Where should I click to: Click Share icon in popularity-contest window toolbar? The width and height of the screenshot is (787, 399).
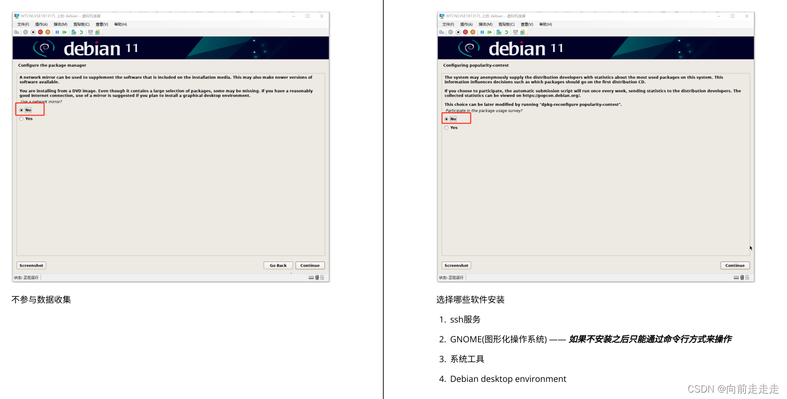pos(523,32)
